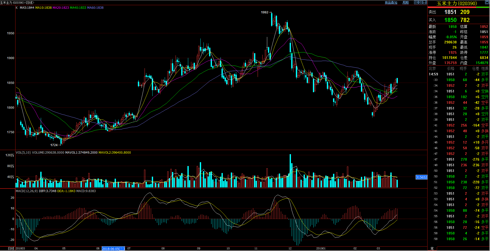Viewport: 490px width, 251px height.
Task: Click the 最低 value 1847
Action: 484,48
